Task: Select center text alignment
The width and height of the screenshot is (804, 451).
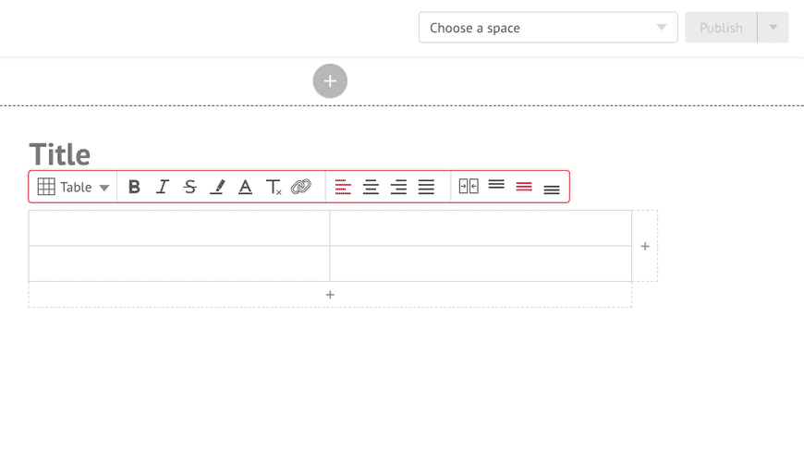Action: pos(371,187)
